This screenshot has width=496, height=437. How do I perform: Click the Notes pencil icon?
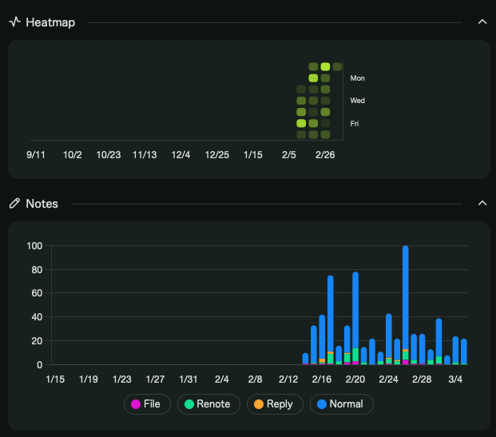pyautogui.click(x=14, y=204)
